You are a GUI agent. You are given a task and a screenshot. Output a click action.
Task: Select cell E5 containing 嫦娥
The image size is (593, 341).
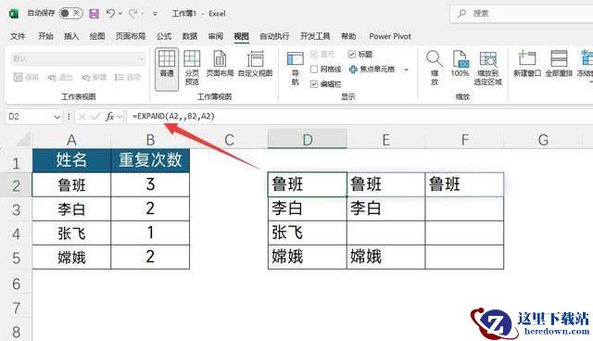(385, 258)
